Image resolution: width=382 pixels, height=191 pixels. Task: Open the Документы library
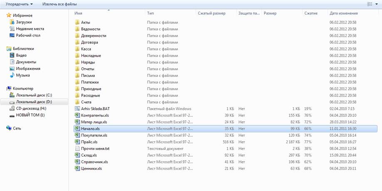(26, 62)
